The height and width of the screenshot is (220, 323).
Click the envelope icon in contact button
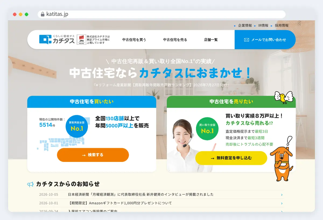pyautogui.click(x=246, y=40)
